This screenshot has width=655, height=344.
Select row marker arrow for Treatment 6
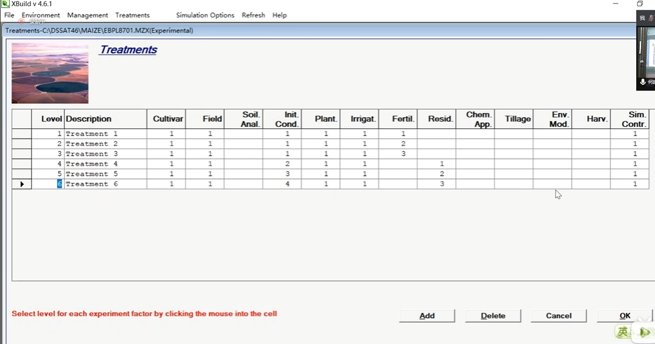(22, 184)
